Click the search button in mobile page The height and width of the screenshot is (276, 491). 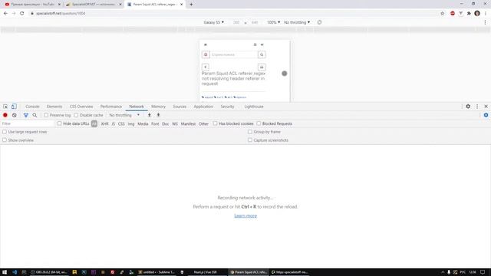[x=262, y=54]
